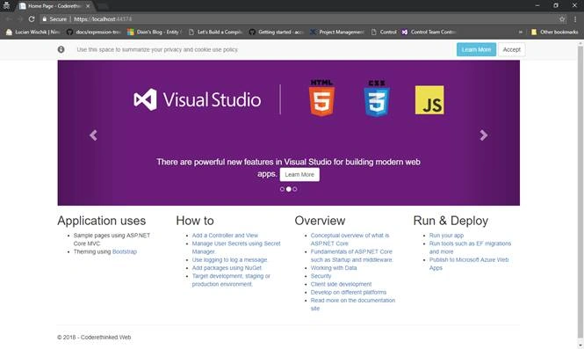The width and height of the screenshot is (584, 349).
Task: Go to the next carousel slide
Action: pyautogui.click(x=483, y=135)
